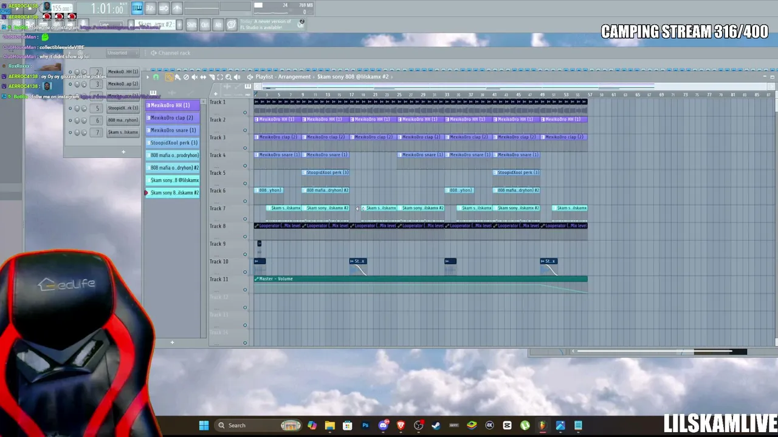
Task: Select MexikoDro snare (1) in the picker
Action: [x=172, y=130]
